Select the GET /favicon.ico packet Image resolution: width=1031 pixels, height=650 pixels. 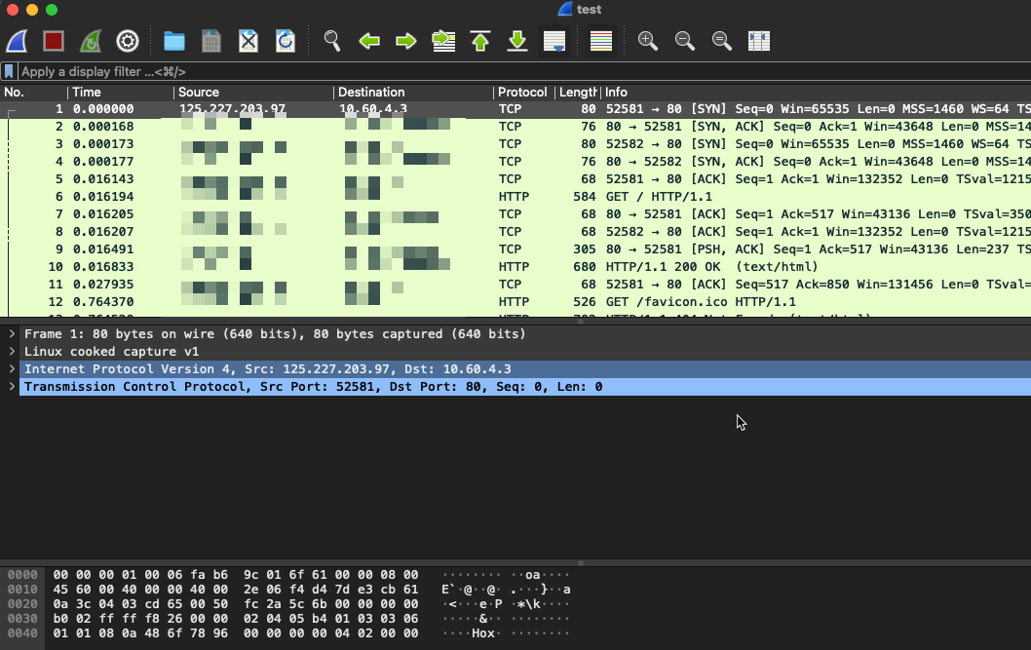pyautogui.click(x=515, y=302)
